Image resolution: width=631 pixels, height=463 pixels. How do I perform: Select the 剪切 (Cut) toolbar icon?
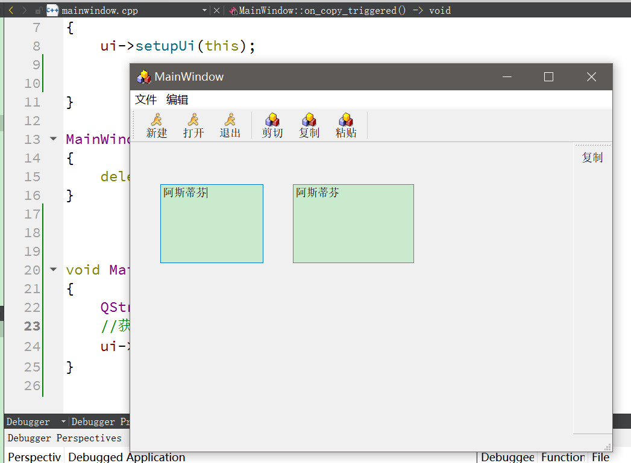(x=272, y=125)
